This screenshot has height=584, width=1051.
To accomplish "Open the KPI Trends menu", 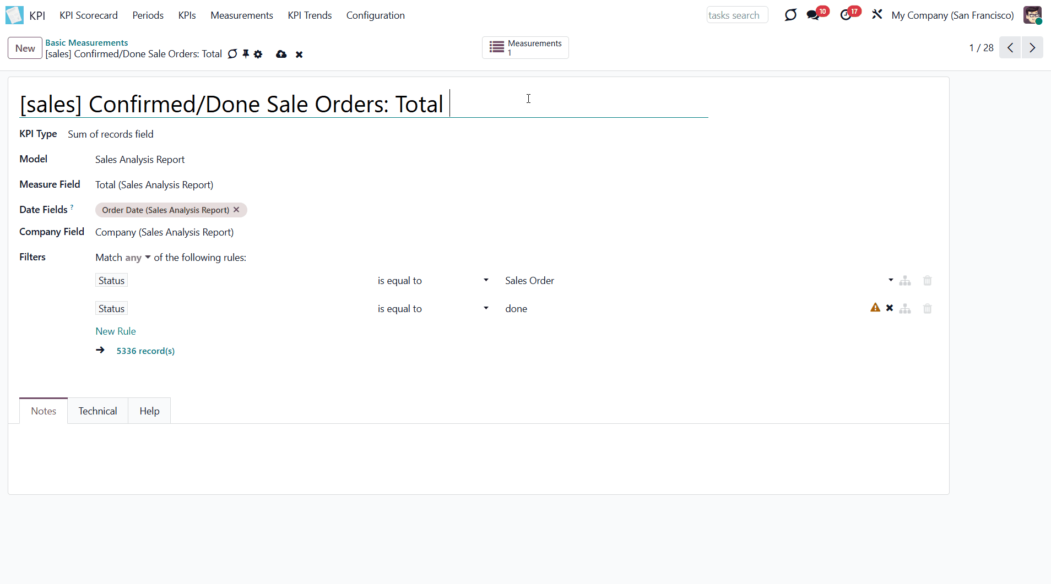I will (x=310, y=15).
